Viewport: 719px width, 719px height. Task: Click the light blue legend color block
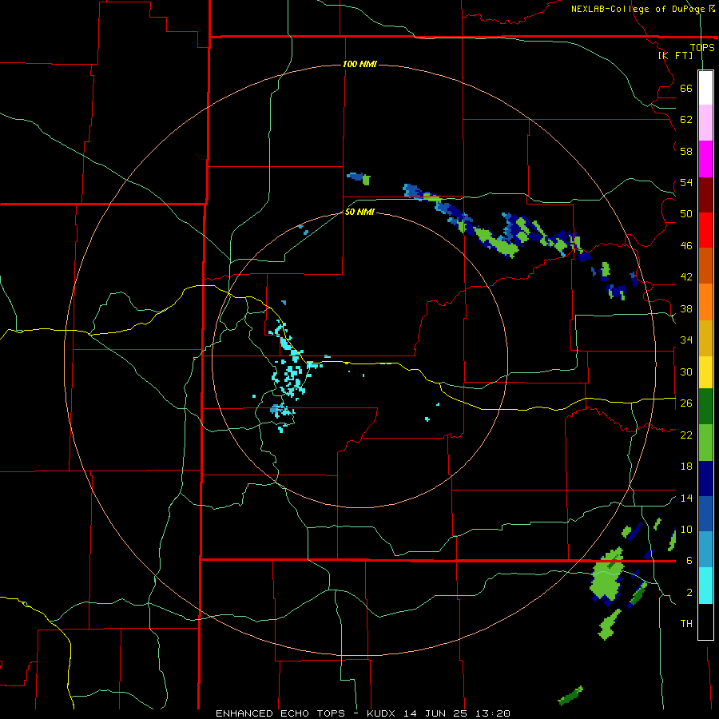point(705,550)
